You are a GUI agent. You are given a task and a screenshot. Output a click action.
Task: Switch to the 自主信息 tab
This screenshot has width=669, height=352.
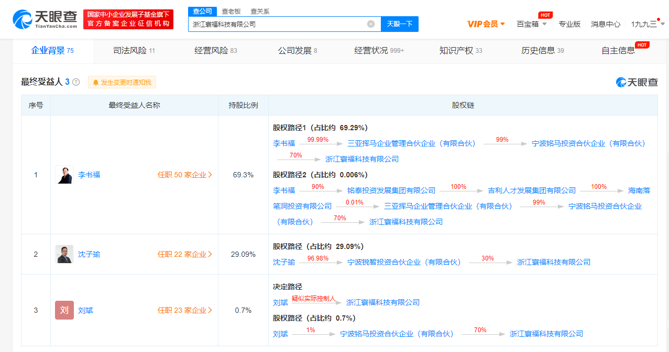pyautogui.click(x=619, y=51)
